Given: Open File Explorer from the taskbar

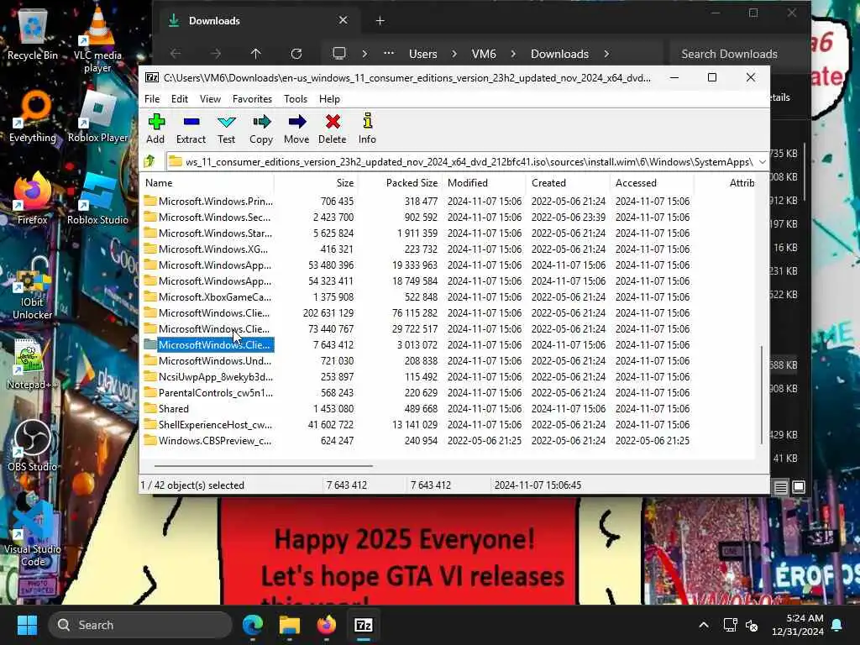Looking at the screenshot, I should tap(290, 625).
